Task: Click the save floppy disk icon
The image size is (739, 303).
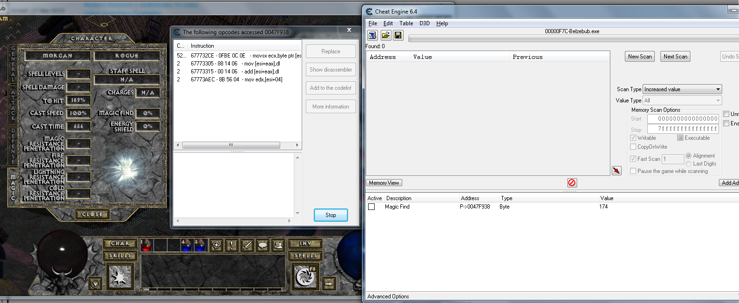Action: (398, 35)
